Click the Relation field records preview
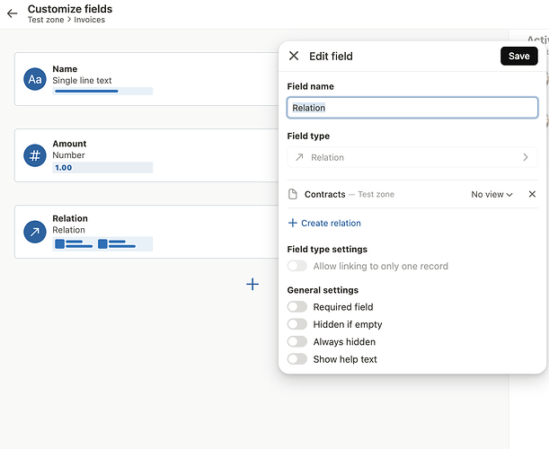Image resolution: width=549 pixels, height=449 pixels. point(102,244)
